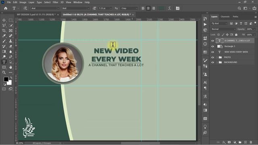Open the layer filter Kind dropdown
The height and width of the screenshot is (145, 258).
click(x=219, y=23)
